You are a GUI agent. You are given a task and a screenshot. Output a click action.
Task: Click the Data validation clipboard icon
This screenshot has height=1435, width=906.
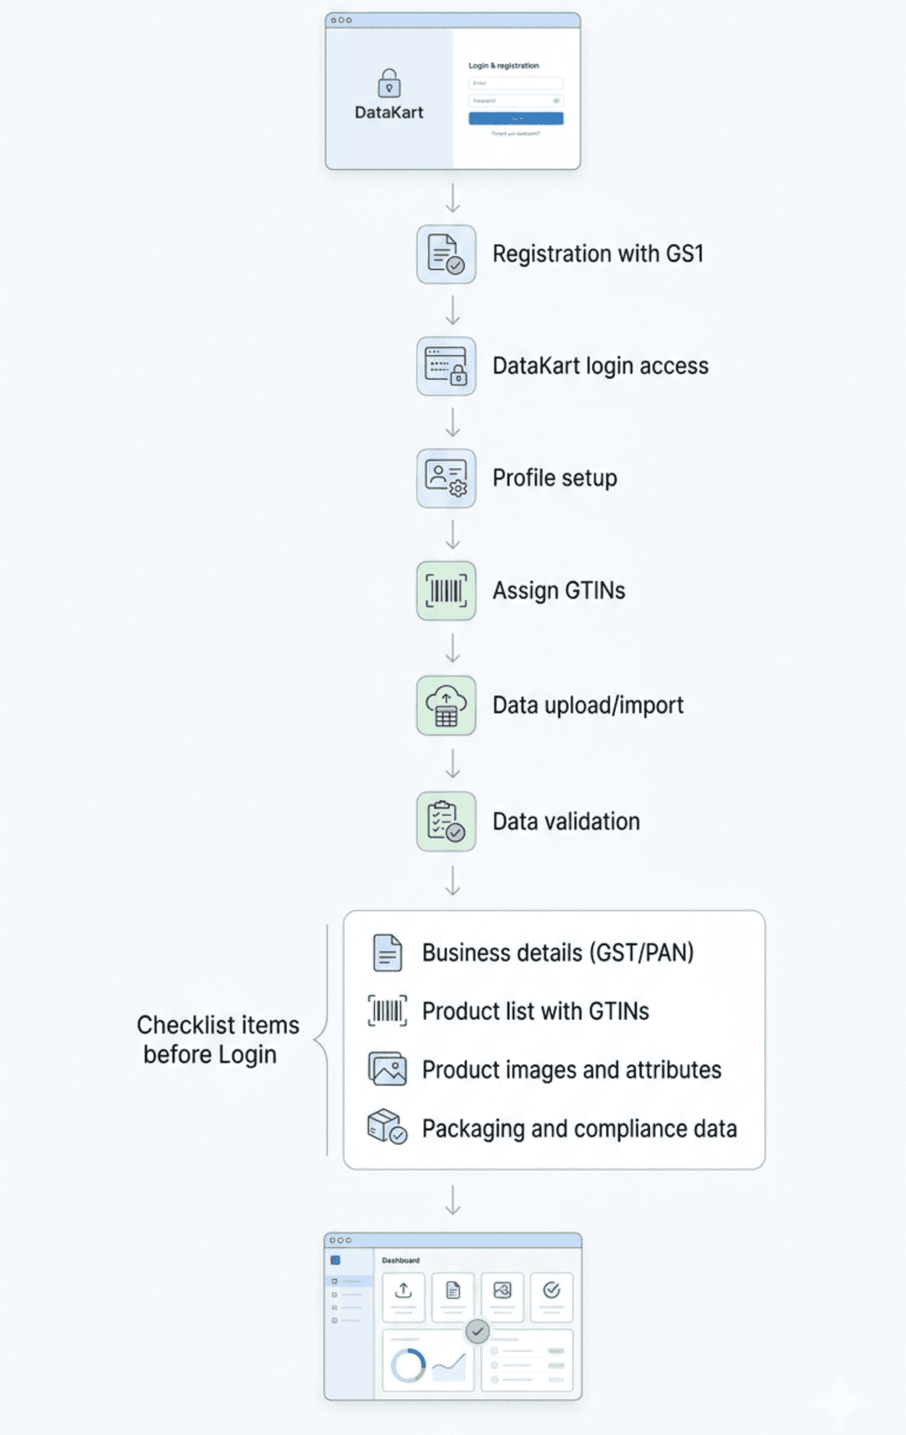point(445,821)
